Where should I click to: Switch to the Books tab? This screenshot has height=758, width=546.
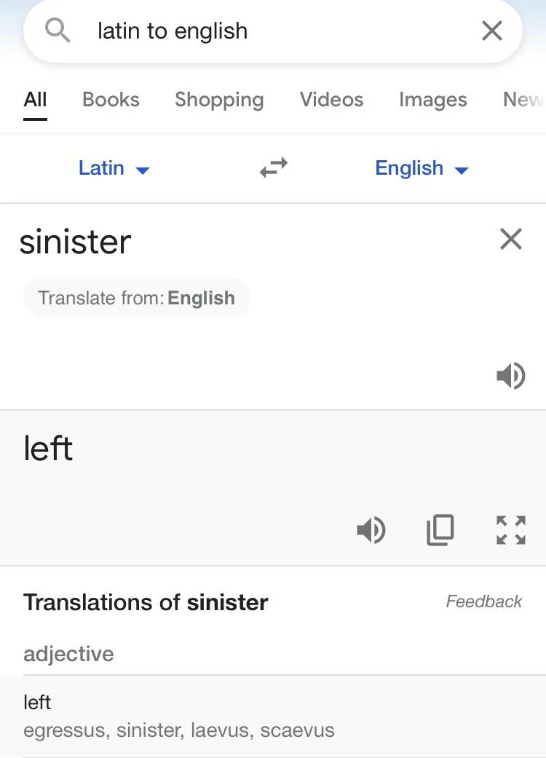(111, 100)
